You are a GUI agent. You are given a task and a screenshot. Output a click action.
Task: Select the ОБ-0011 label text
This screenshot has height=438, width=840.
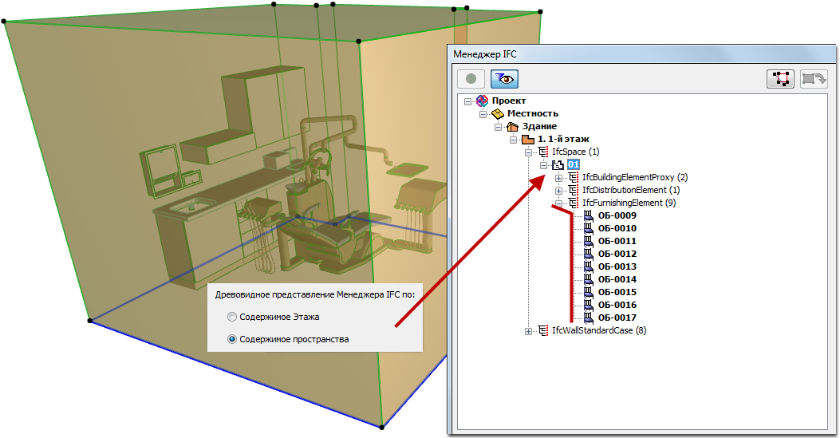coord(617,242)
